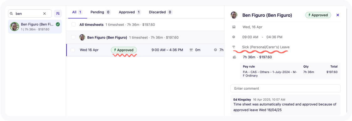
Task: Close the Ben Figuro detail panel
Action: tap(338, 15)
